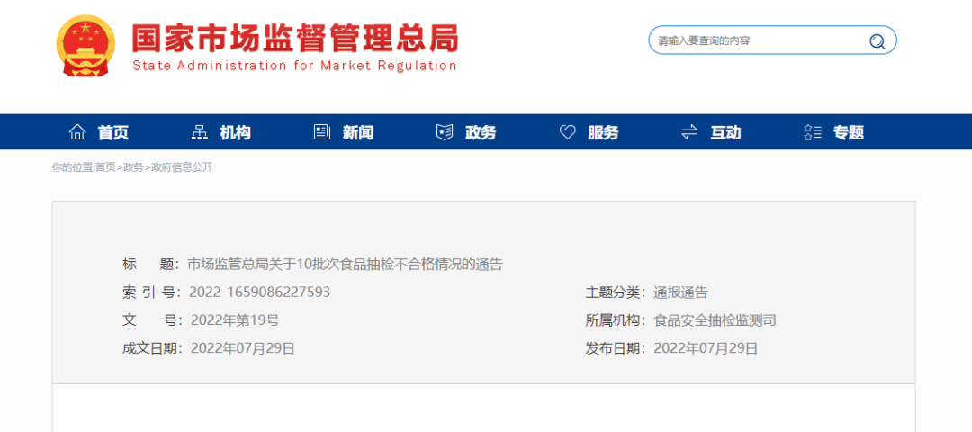972x432 pixels.
Task: Click subject category 通报通告
Action: tap(680, 292)
